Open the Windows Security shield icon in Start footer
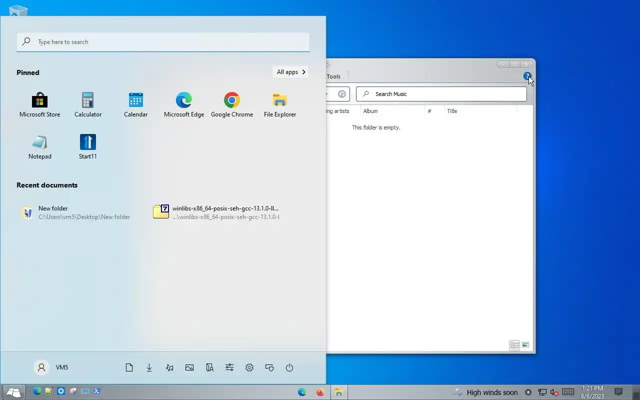The height and width of the screenshot is (400, 640). pos(269,367)
